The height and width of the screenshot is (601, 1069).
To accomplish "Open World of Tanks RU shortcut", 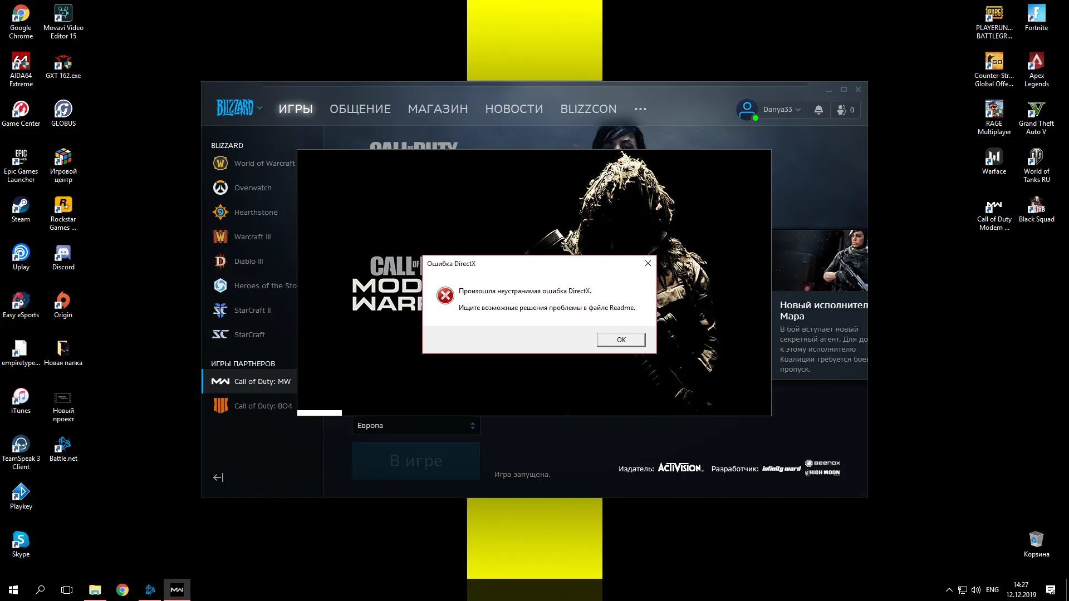I will coord(1036,166).
